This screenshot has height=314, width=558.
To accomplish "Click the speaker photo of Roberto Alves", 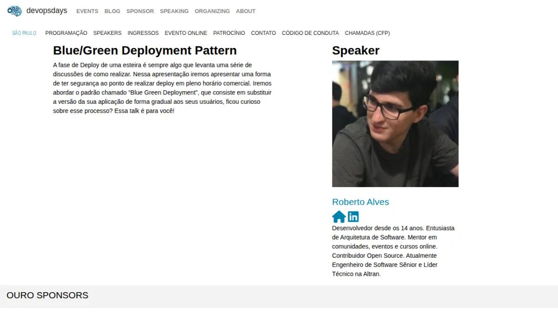I will (395, 124).
